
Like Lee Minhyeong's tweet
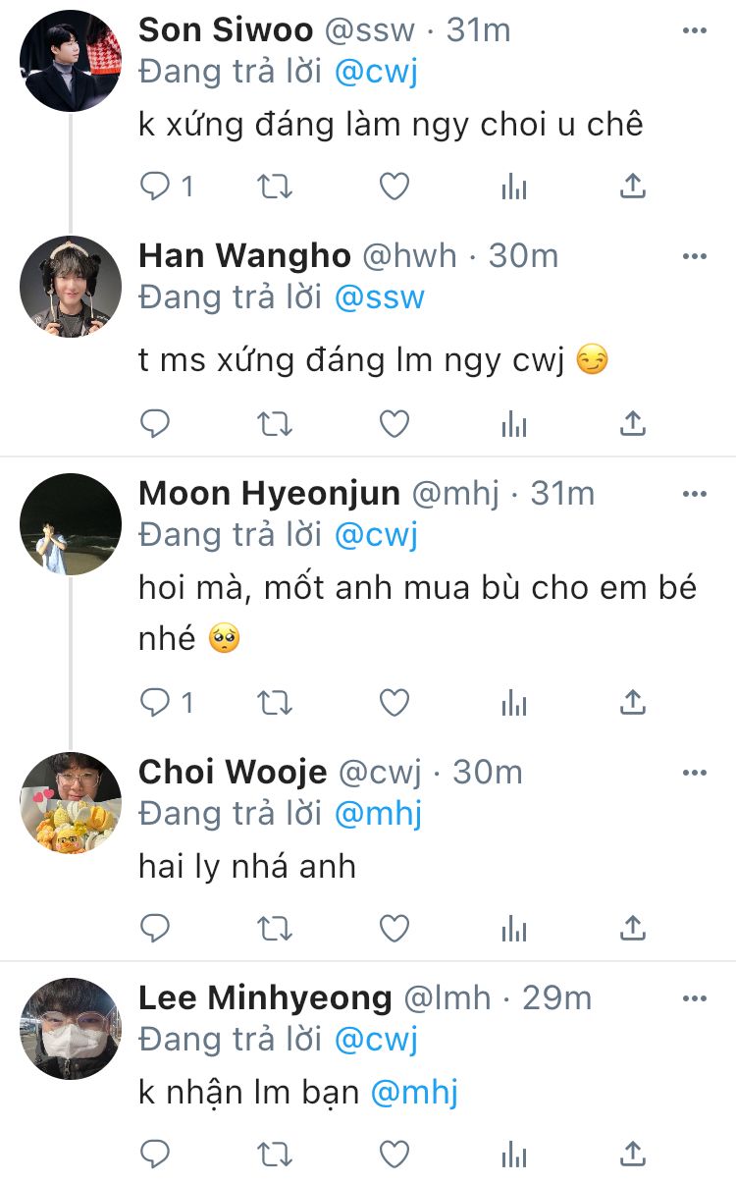[x=394, y=1153]
